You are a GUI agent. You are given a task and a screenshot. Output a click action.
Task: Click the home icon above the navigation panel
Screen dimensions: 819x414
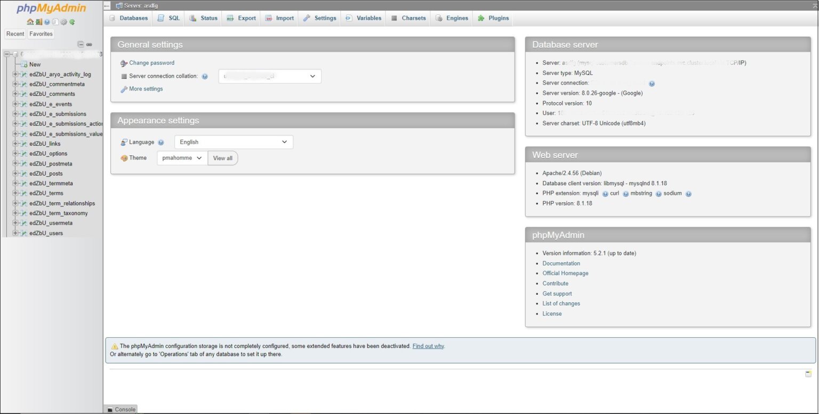click(30, 22)
